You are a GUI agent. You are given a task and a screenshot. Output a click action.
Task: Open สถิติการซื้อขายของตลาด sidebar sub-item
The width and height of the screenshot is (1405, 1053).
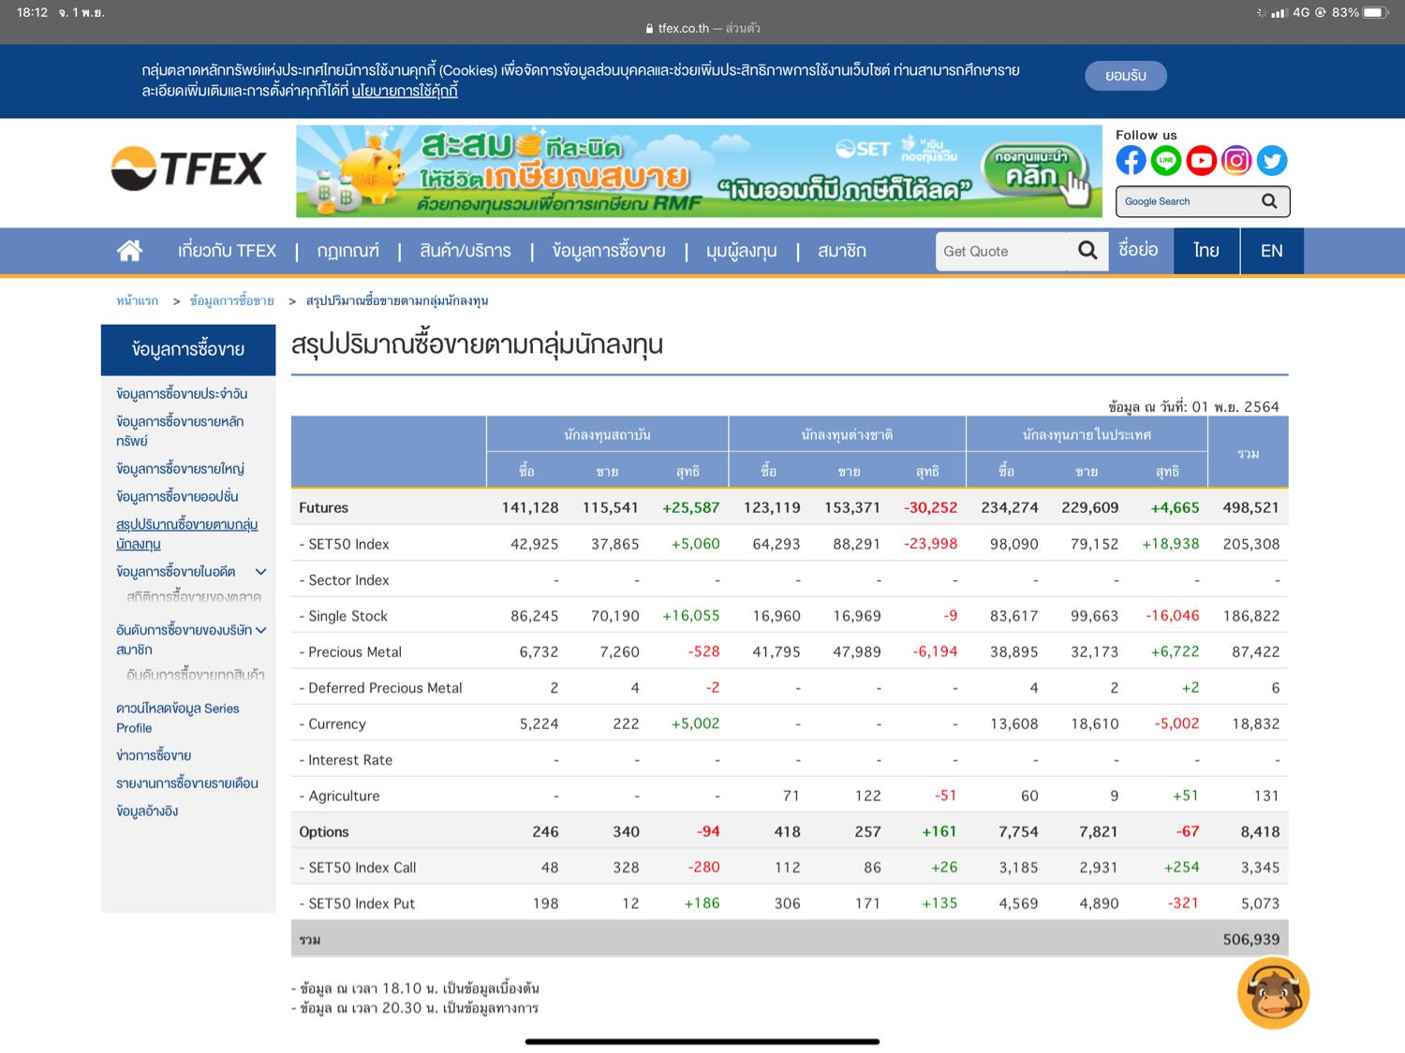[194, 597]
